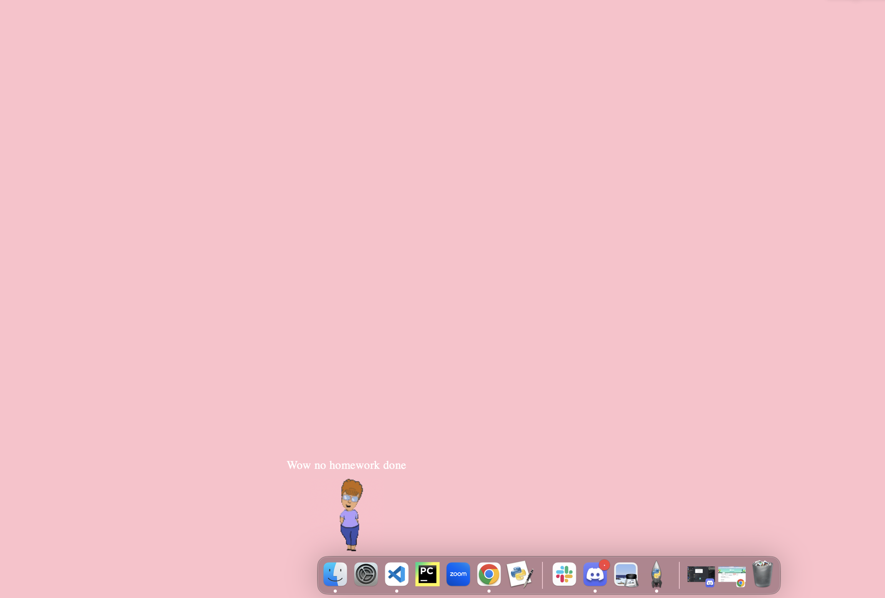Launch PyCharm from the dock
Viewport: 885px width, 598px height.
point(427,574)
